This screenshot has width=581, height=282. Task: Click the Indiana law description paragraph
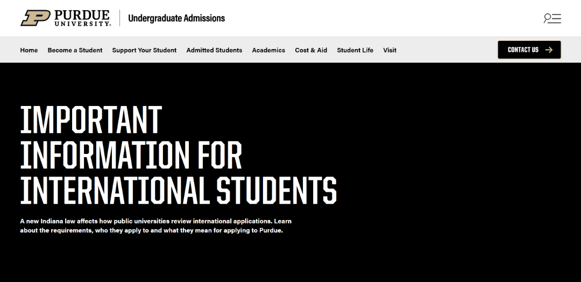pos(155,225)
